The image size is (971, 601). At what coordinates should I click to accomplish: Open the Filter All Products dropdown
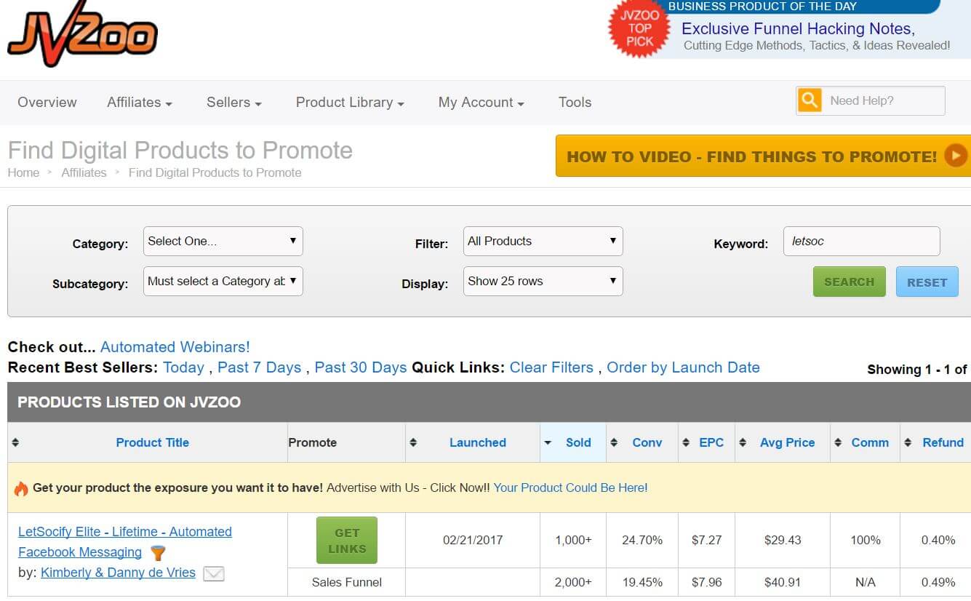coord(543,242)
